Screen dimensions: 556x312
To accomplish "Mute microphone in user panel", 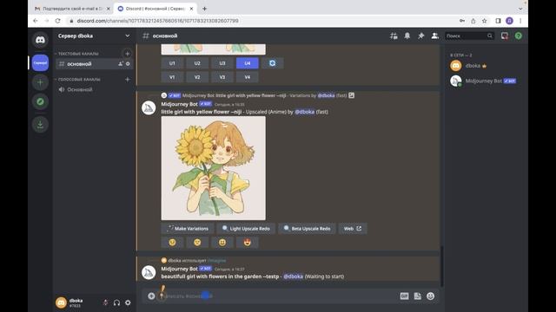I will pos(105,302).
